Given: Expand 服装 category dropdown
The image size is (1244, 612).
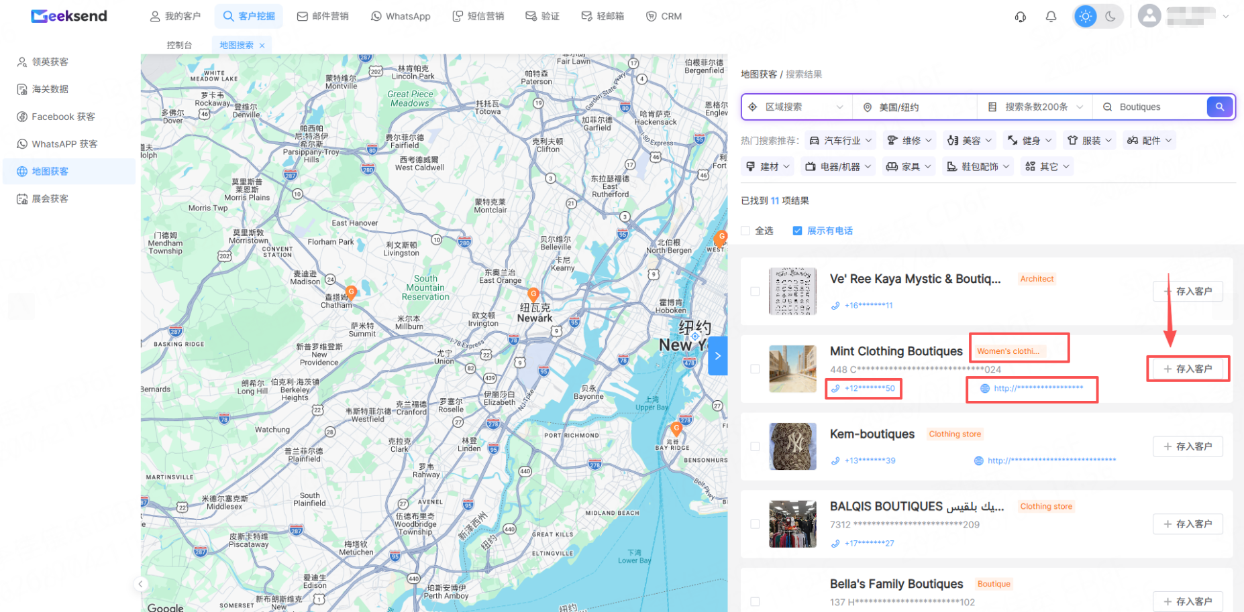Looking at the screenshot, I should 1090,141.
